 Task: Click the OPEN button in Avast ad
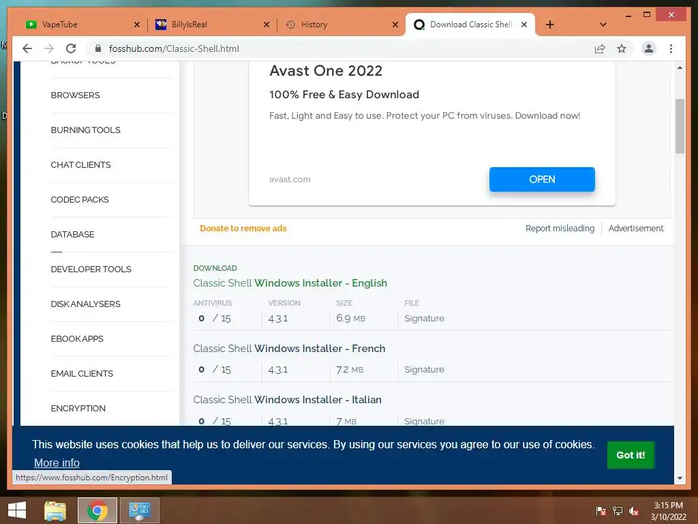[x=542, y=179]
